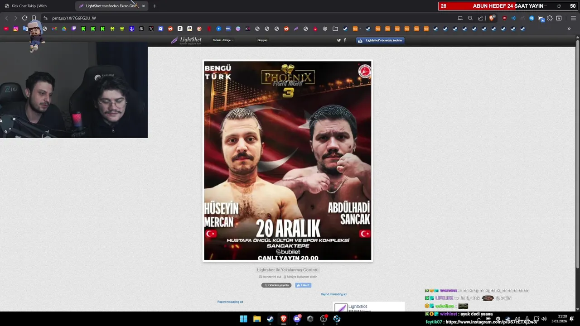580x326 pixels.
Task: Click the LightShot Facebook page widget
Action: (x=368, y=307)
